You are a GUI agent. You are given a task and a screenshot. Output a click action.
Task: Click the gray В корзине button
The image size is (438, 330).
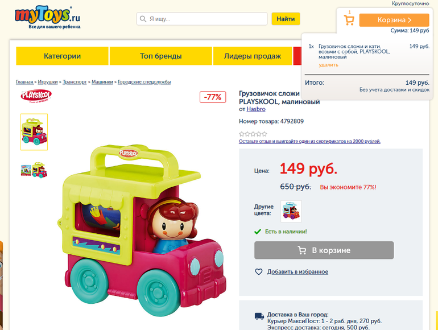pyautogui.click(x=324, y=250)
